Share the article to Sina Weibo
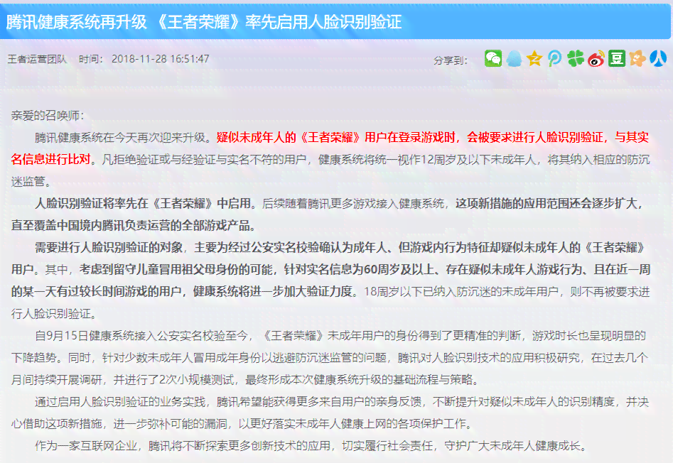 click(x=596, y=58)
